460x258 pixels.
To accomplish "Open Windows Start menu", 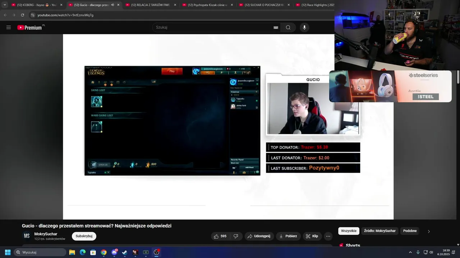I will point(8,252).
